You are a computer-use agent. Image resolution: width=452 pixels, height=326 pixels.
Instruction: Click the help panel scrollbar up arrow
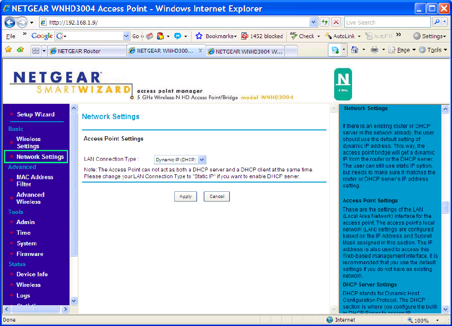445,109
